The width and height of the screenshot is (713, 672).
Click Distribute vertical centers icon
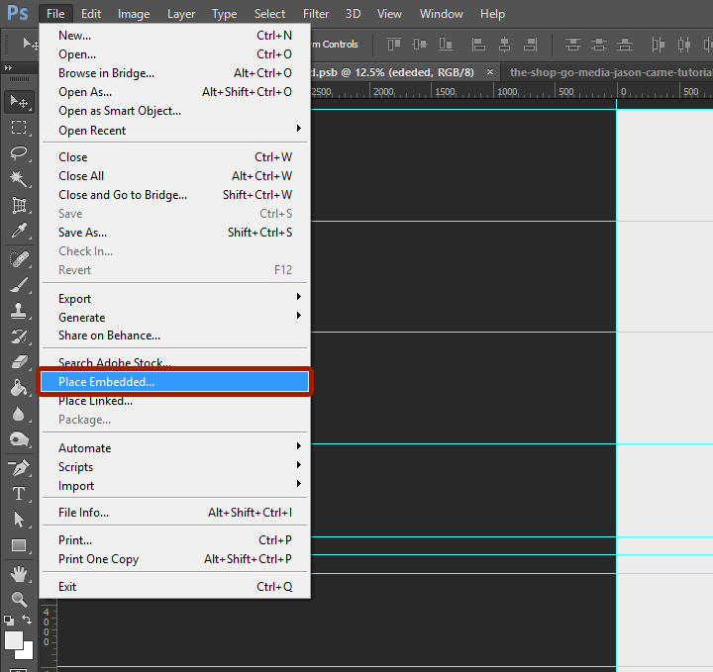pyautogui.click(x=599, y=45)
